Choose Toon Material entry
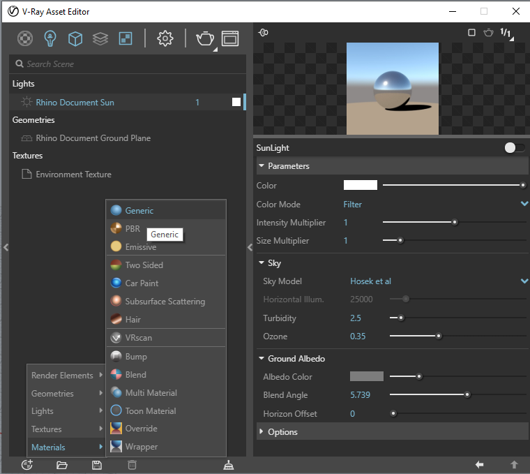This screenshot has width=530, height=474. [166, 410]
